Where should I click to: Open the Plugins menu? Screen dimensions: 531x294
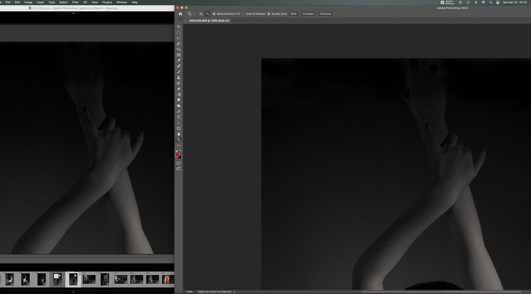tap(107, 2)
